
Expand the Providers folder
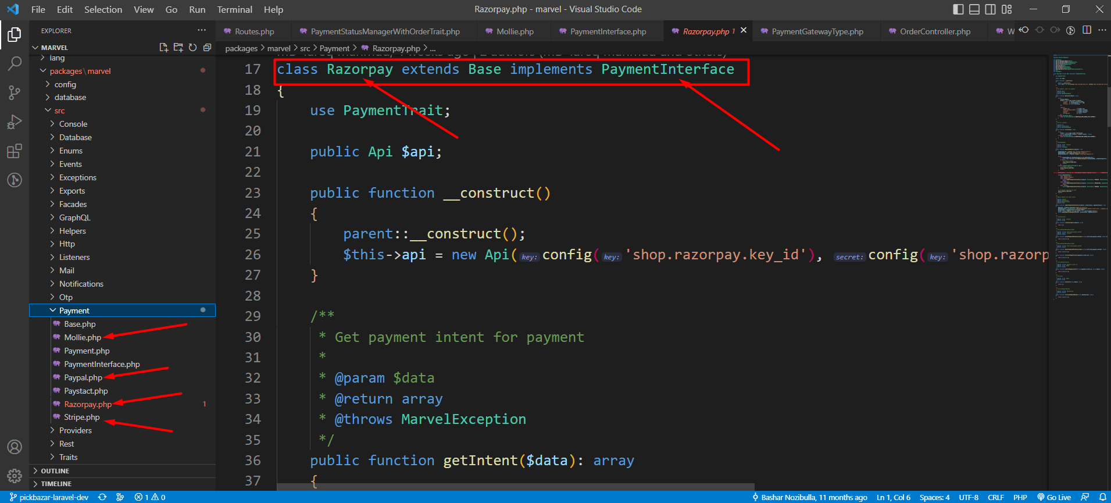[x=75, y=430]
